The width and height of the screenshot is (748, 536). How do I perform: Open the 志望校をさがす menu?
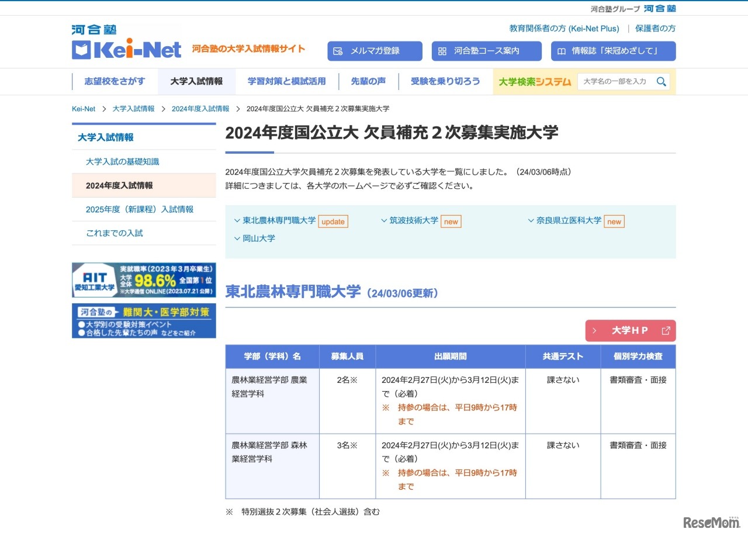(115, 82)
